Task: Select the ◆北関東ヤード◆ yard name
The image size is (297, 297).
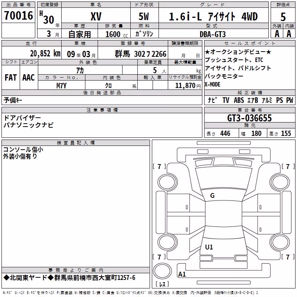Action: [x=29, y=278]
